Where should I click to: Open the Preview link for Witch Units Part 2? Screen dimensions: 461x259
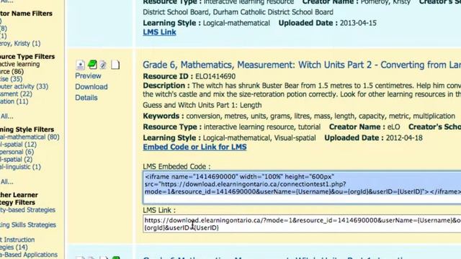point(88,76)
